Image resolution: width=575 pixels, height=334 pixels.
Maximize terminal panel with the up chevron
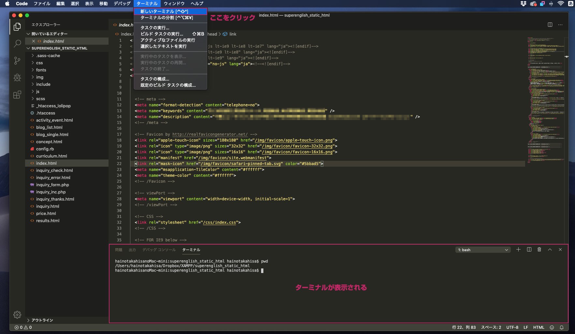click(550, 250)
